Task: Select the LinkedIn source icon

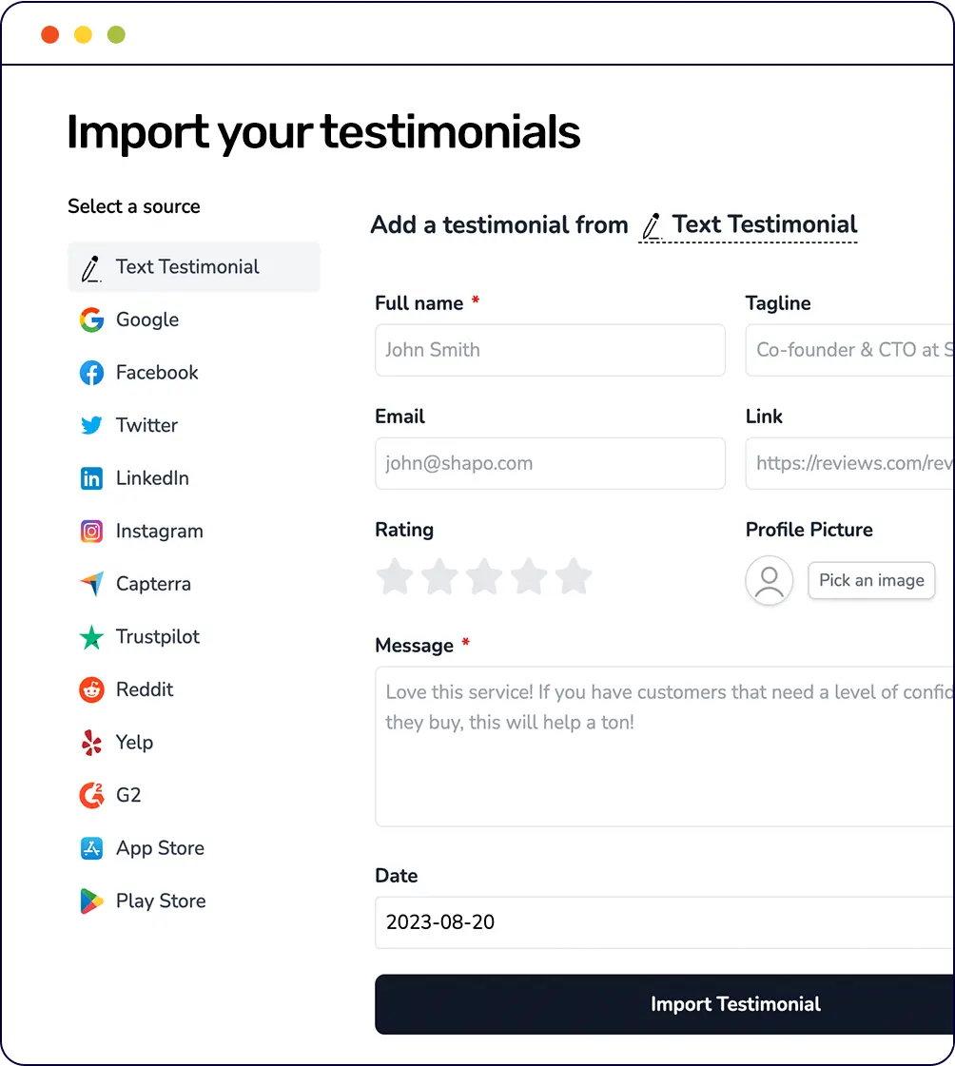Action: coord(91,478)
